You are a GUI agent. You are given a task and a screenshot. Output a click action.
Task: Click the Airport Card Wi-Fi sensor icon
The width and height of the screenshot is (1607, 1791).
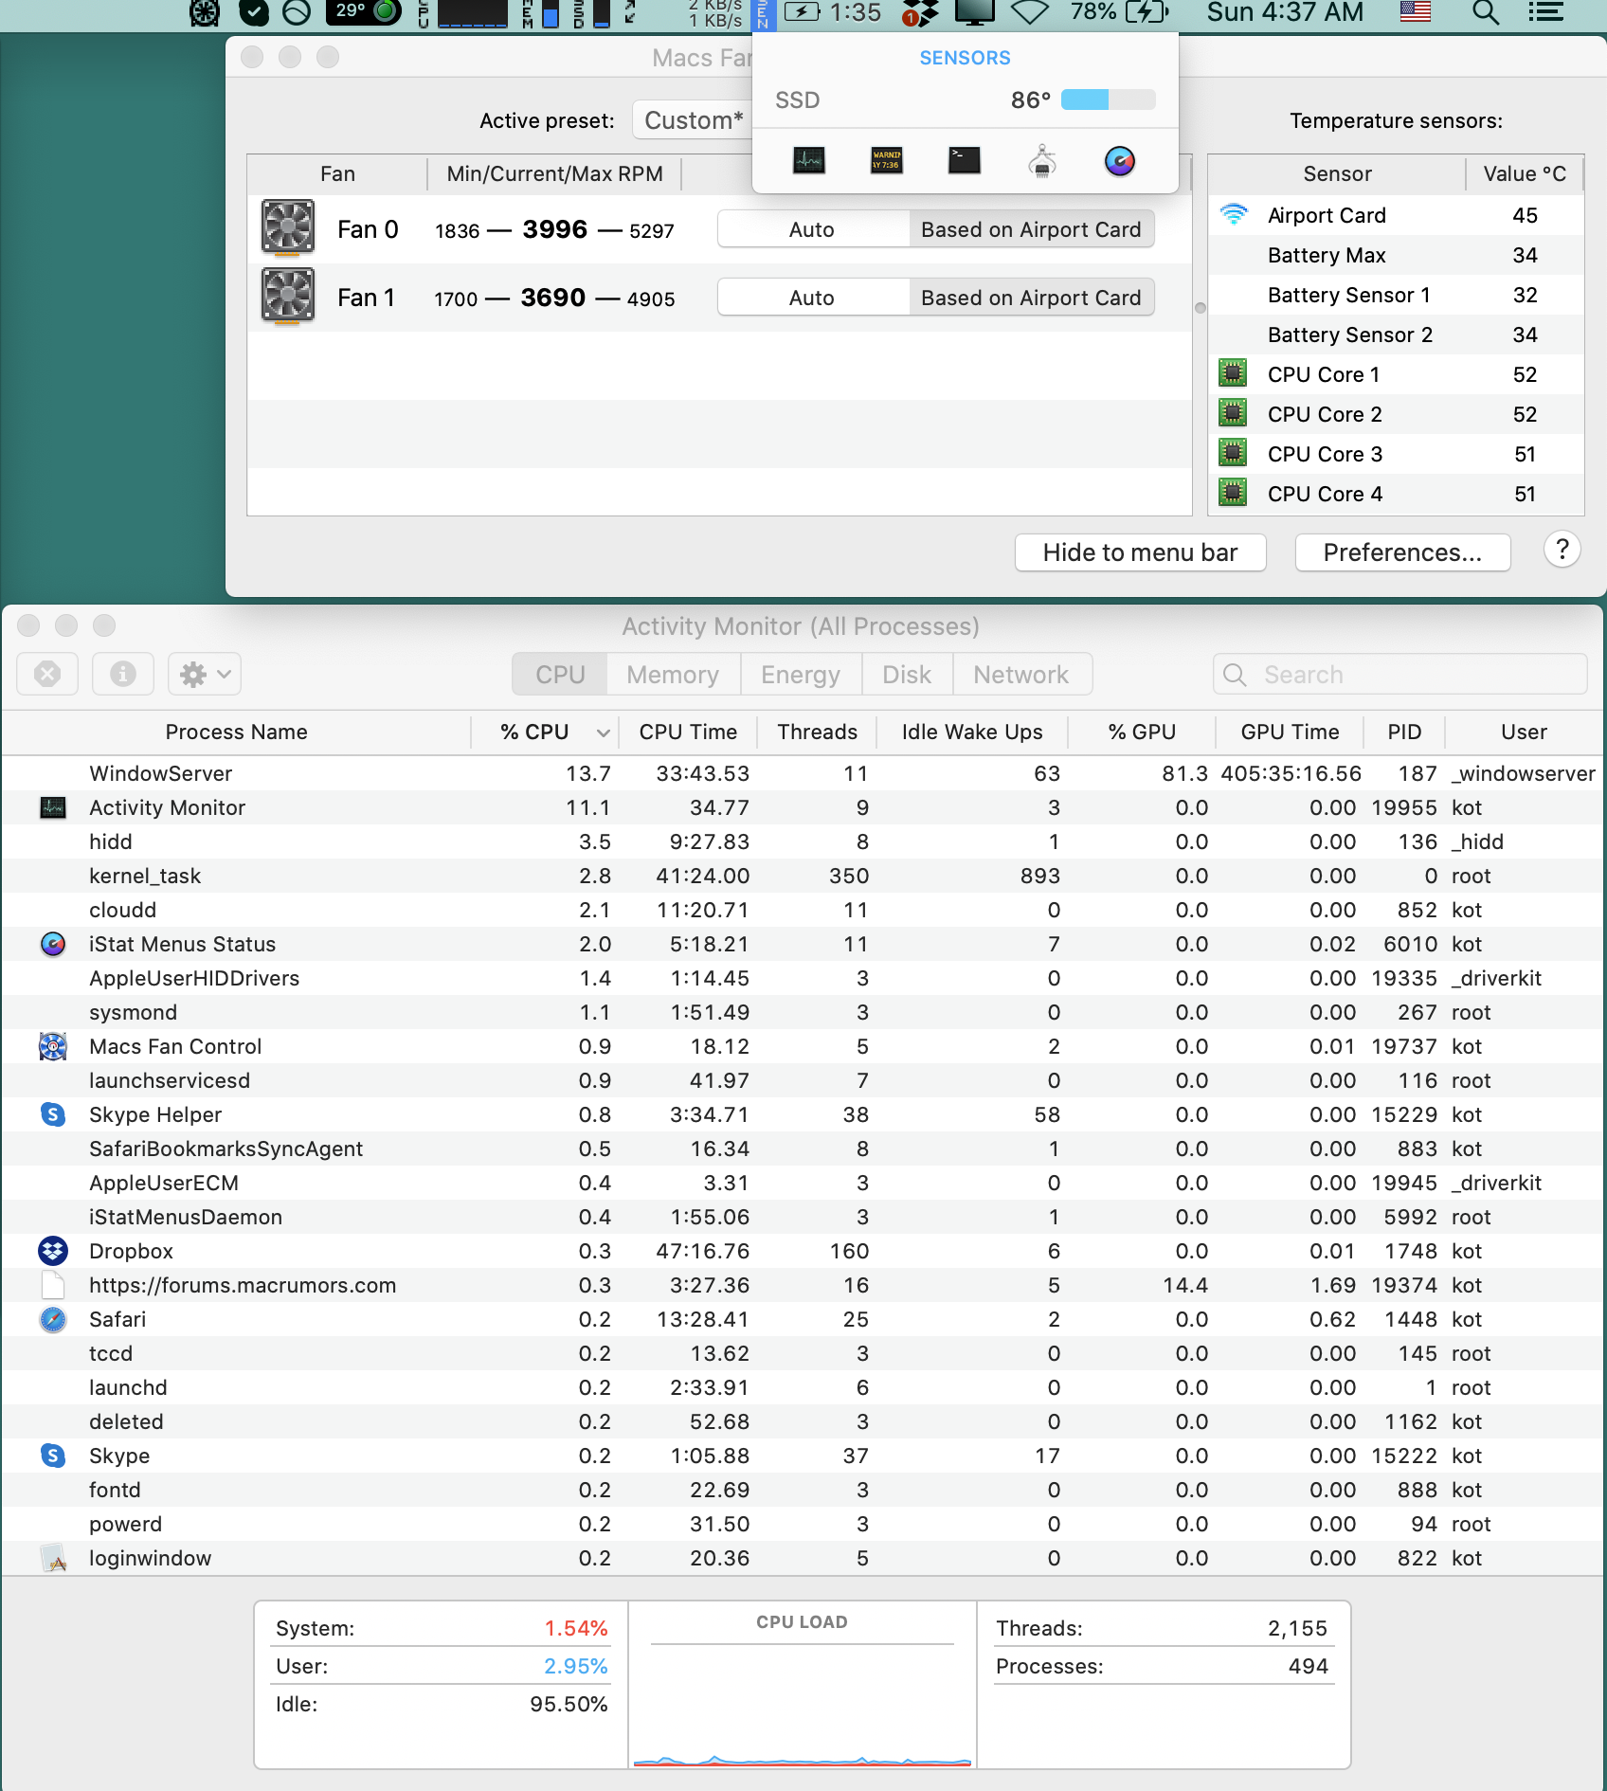(1234, 214)
